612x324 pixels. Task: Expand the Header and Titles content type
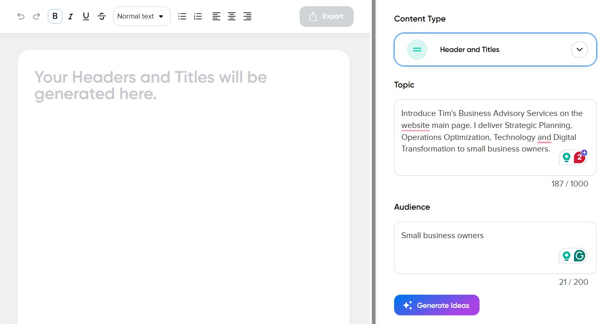(x=470, y=50)
